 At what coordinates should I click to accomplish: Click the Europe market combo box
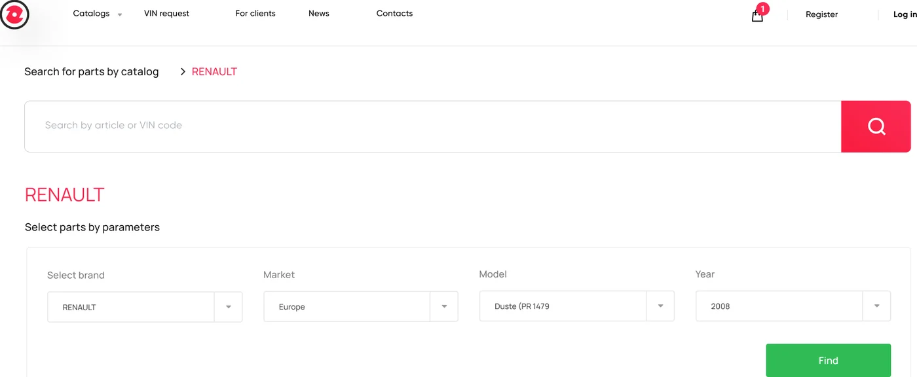click(360, 306)
